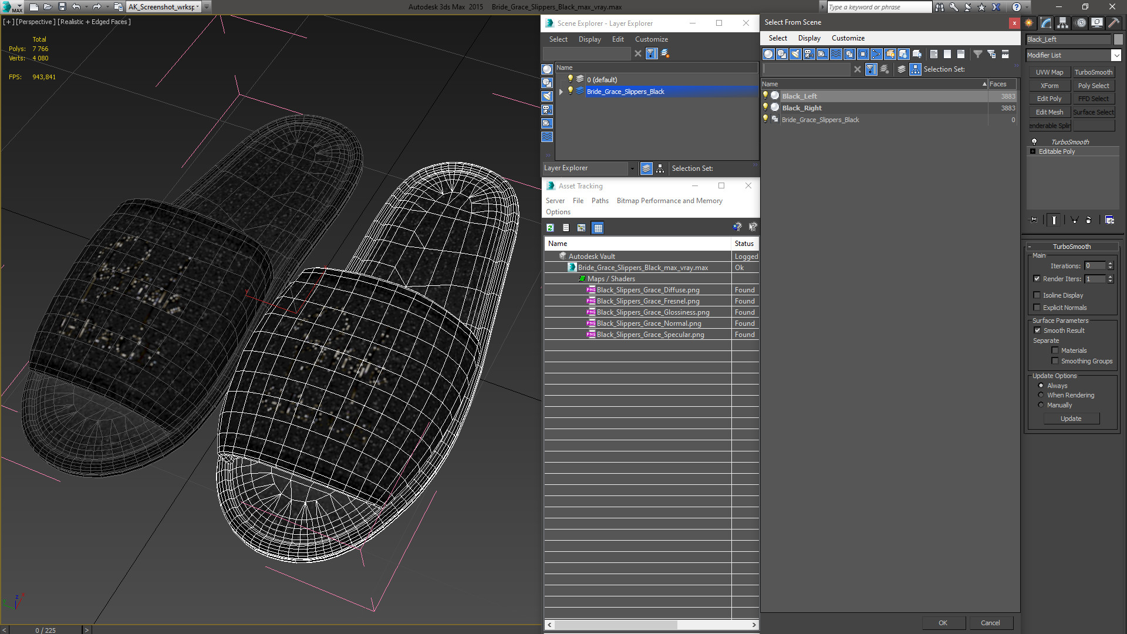Toggle Display Helpers filter in Select From Scene
This screenshot has width=1127, height=634.
(x=822, y=54)
